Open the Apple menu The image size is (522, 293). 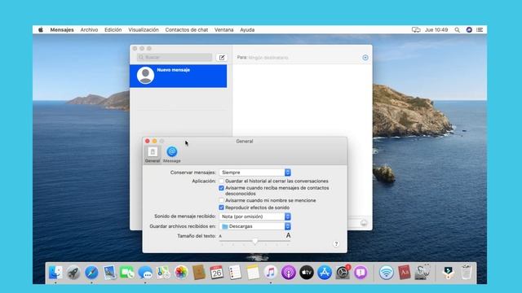pos(41,30)
